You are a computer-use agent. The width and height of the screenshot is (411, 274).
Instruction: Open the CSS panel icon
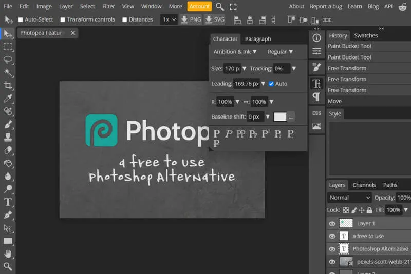(316, 113)
